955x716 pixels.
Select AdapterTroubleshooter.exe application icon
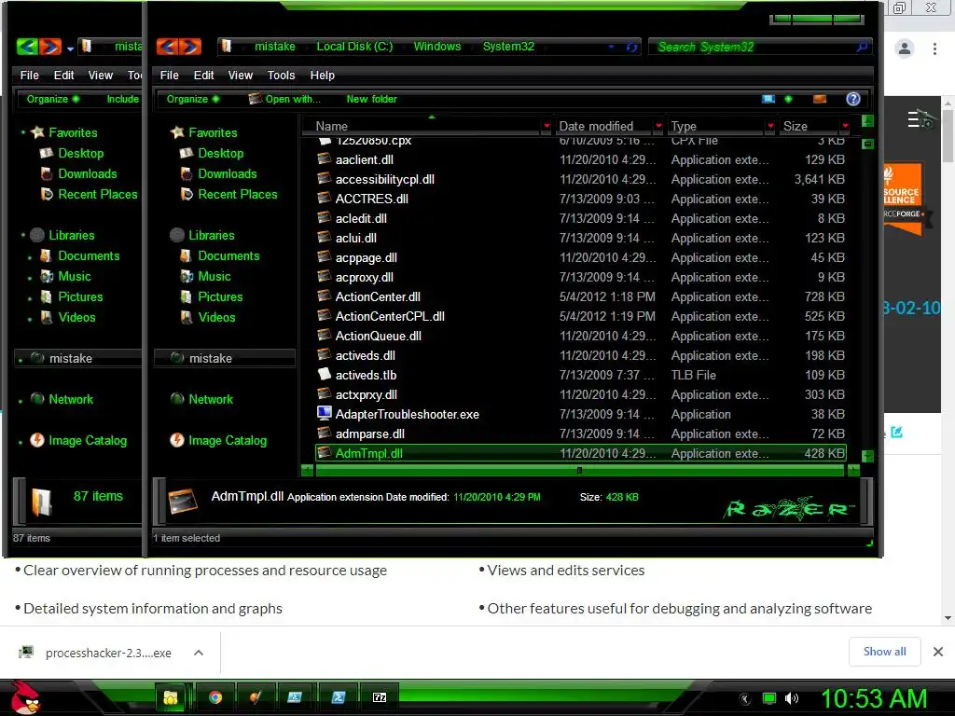click(x=325, y=413)
